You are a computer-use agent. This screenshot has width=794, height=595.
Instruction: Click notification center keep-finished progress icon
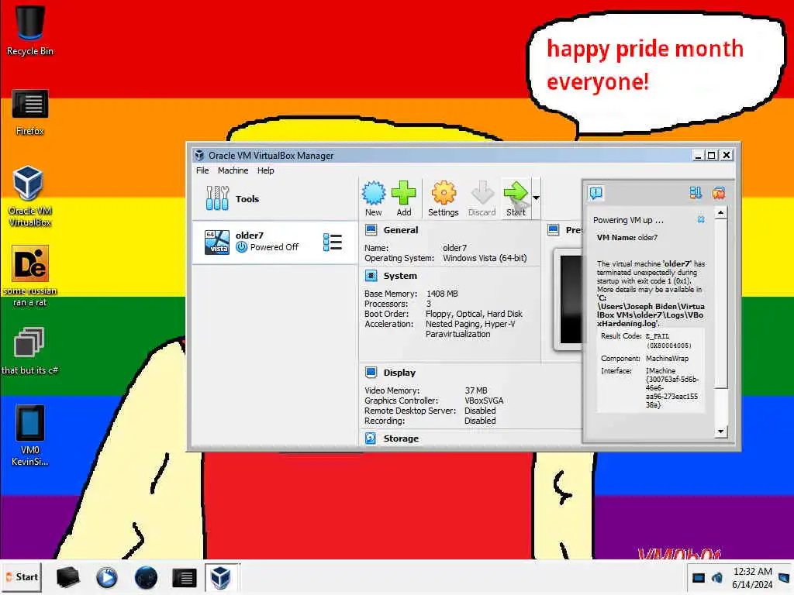click(x=696, y=193)
